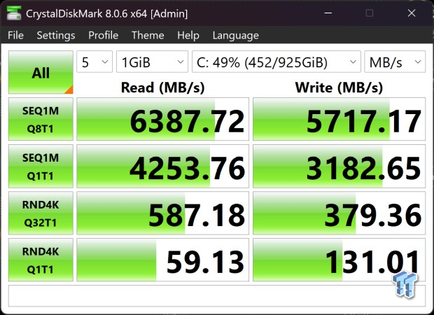Open the Theme menu
434x315 pixels.
point(148,36)
